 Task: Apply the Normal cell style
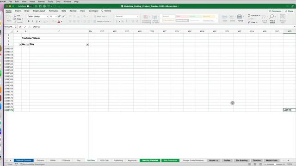[169, 17]
